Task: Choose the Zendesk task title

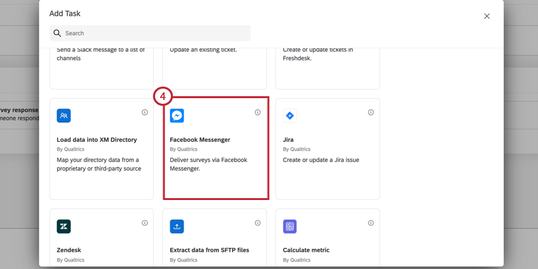Action: click(69, 250)
